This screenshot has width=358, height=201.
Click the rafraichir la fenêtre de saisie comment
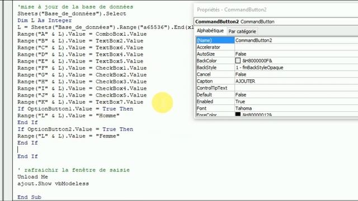(73, 170)
